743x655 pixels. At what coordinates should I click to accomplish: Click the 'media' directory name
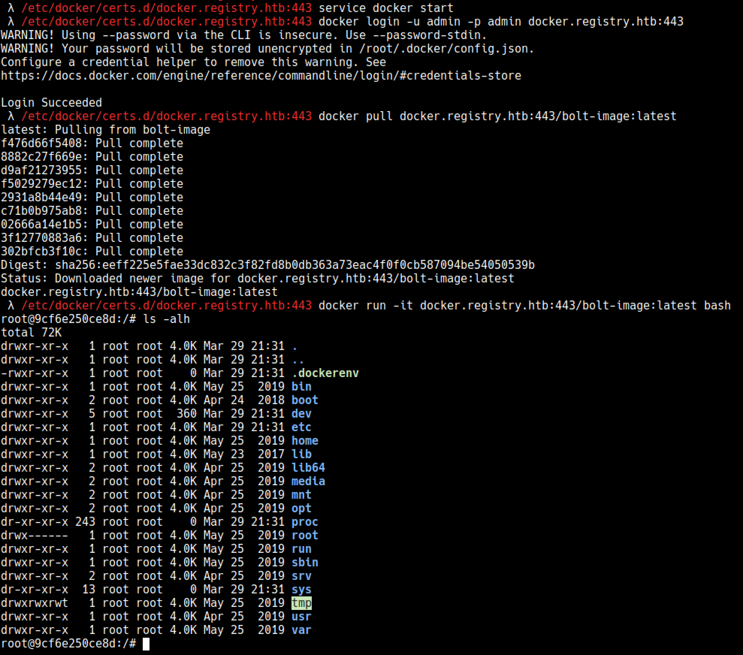(308, 481)
